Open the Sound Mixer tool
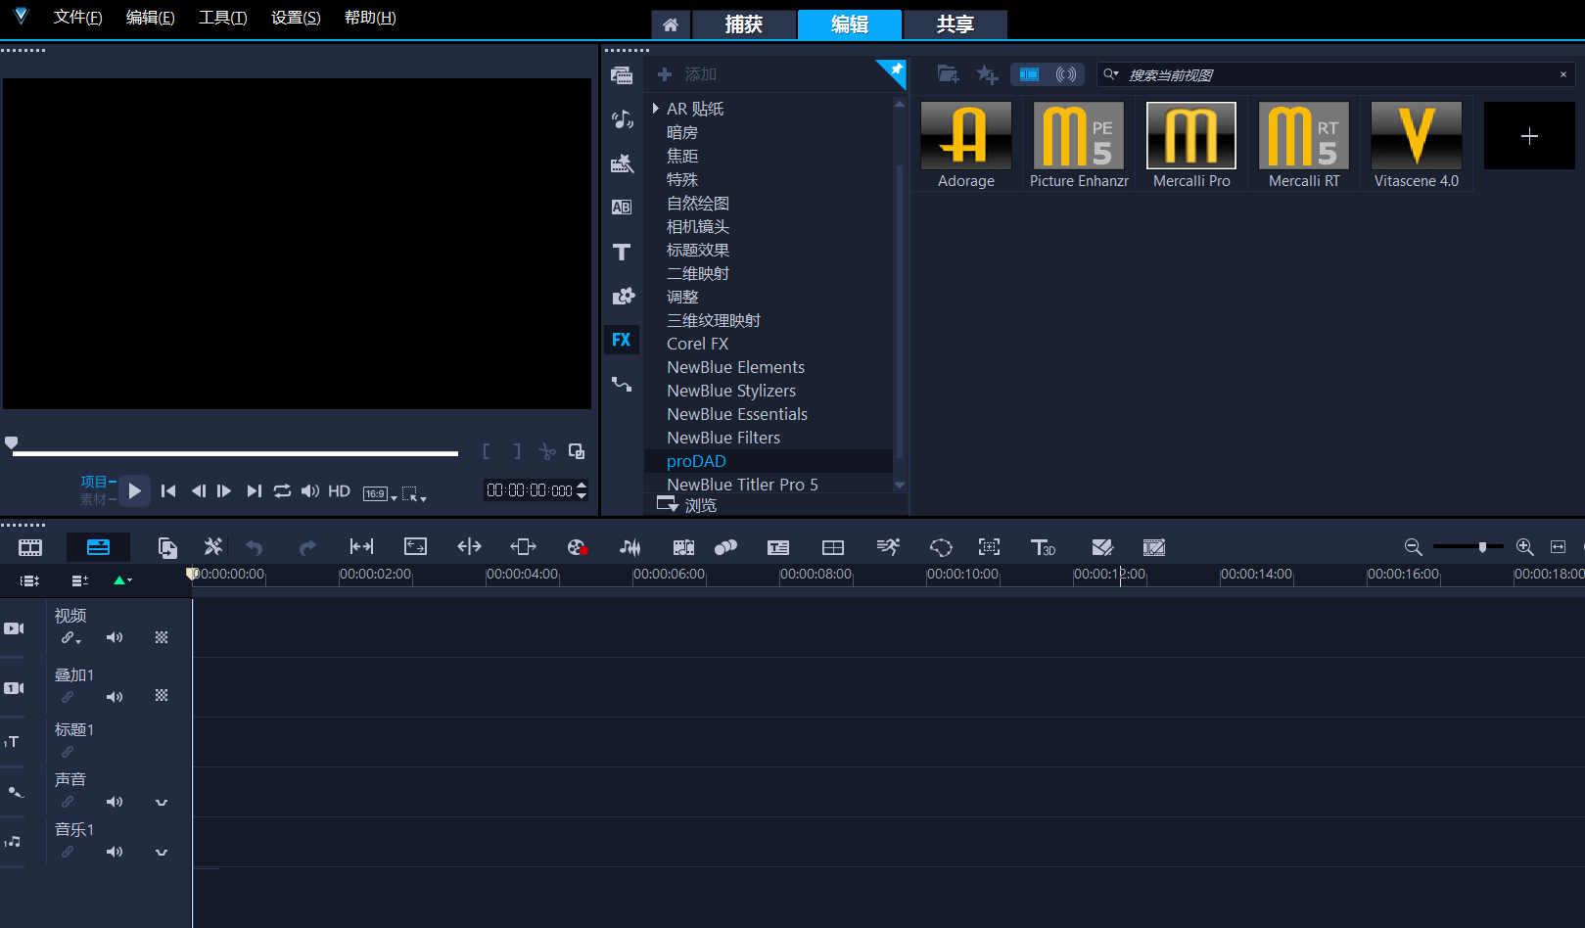 pyautogui.click(x=629, y=547)
